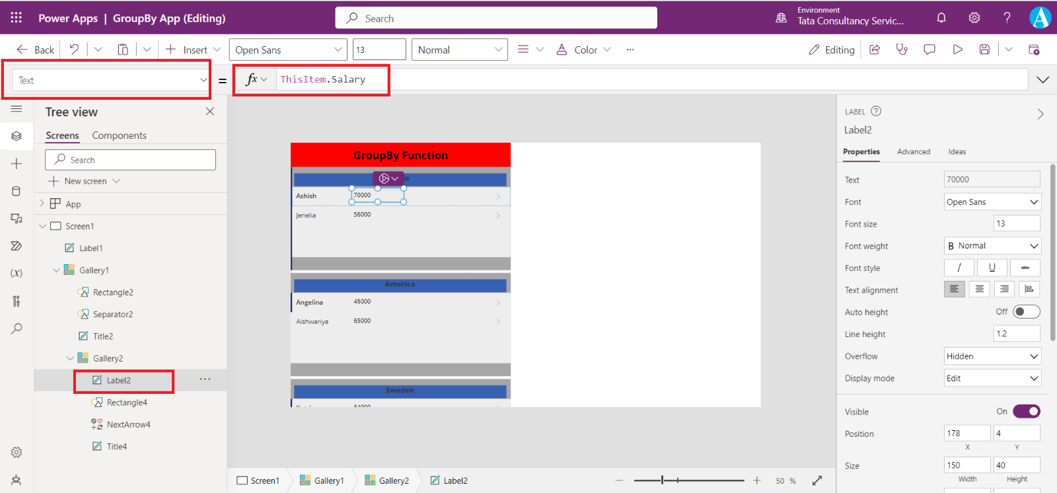This screenshot has width=1057, height=493.
Task: Expand the Font weight dropdown
Action: tap(992, 246)
